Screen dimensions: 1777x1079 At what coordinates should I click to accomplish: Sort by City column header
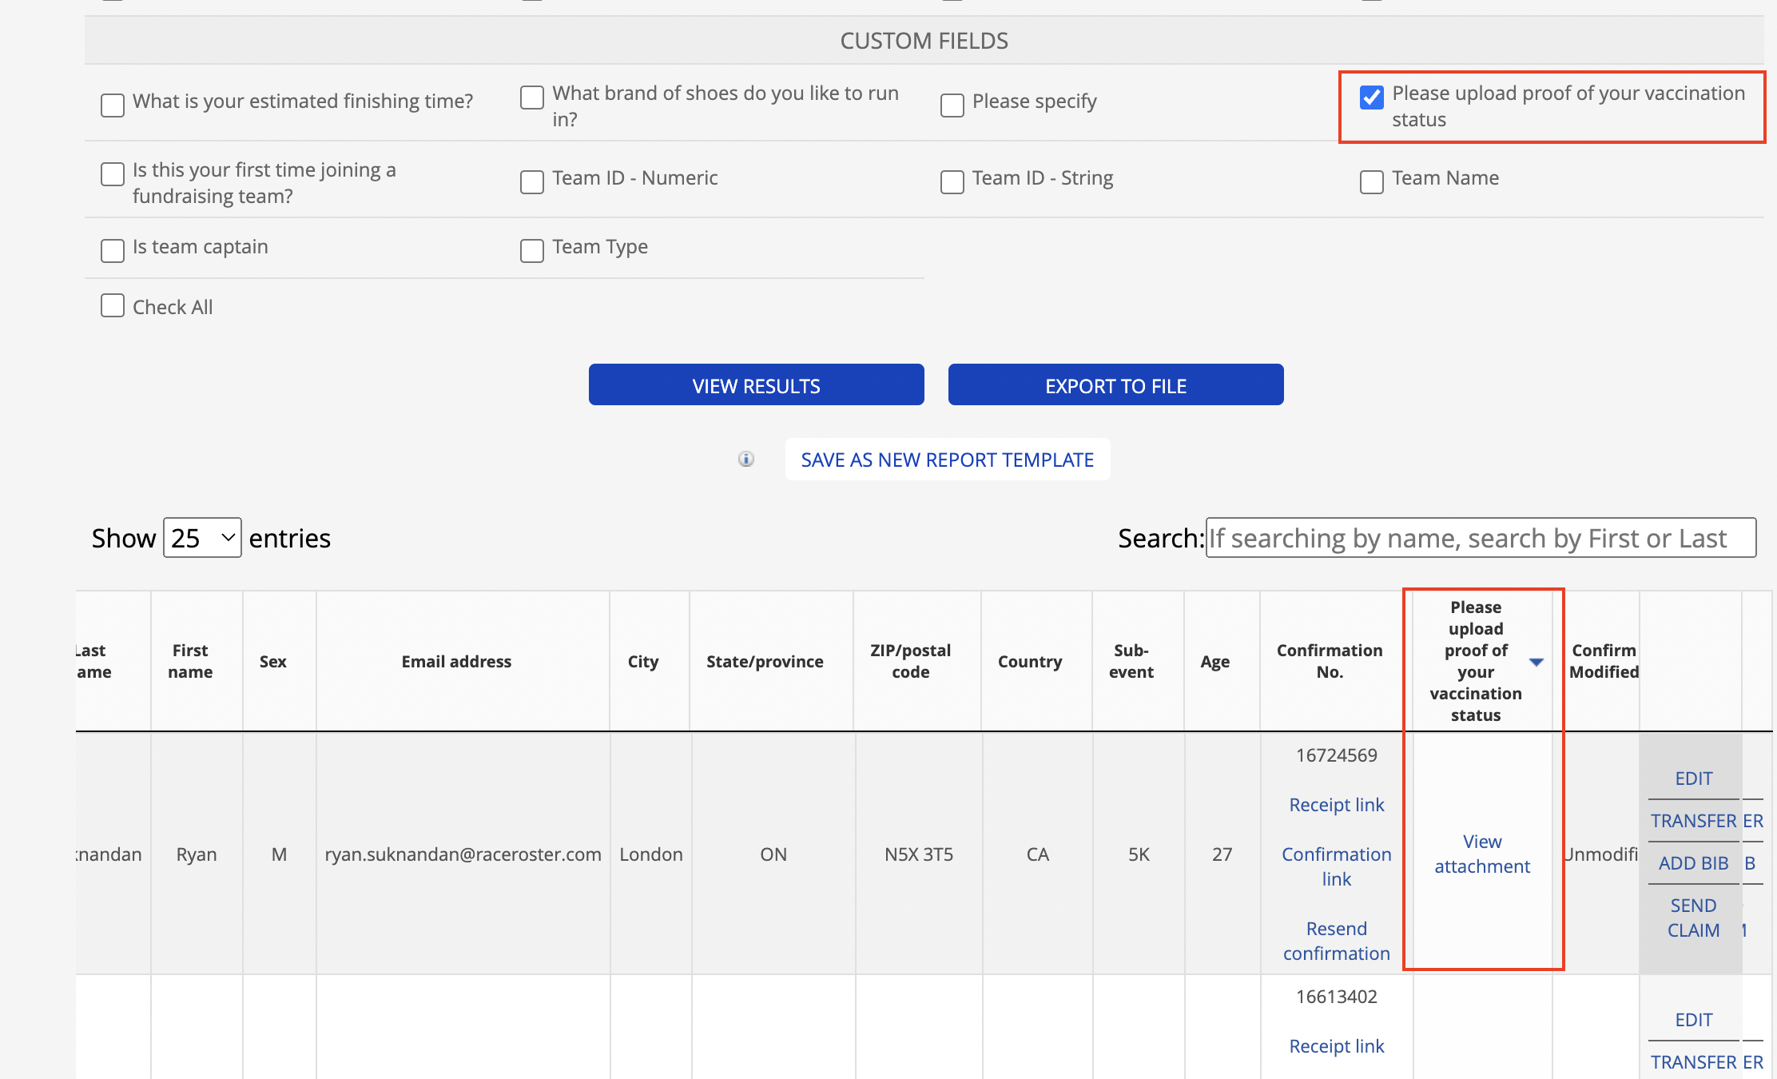(x=643, y=662)
